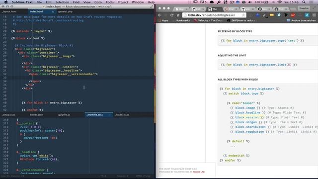The image size is (318, 179).
Task: Go to browser Home page
Action: point(178,15)
